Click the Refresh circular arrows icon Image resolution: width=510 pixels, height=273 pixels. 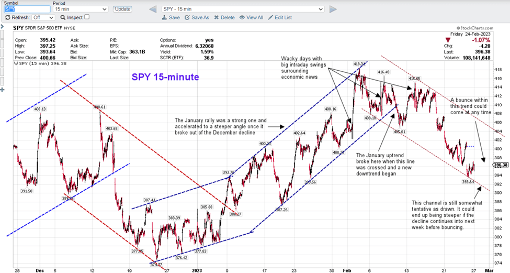(8, 18)
